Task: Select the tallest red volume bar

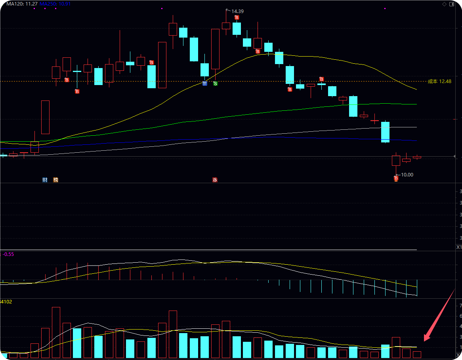Action: [56, 332]
